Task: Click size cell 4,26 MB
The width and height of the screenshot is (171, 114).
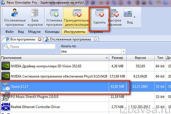Action: 117,66
